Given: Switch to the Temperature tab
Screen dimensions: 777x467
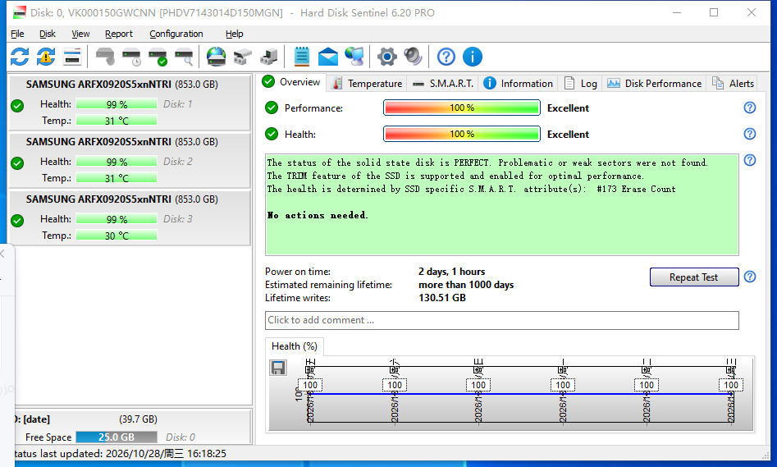Looking at the screenshot, I should point(367,83).
